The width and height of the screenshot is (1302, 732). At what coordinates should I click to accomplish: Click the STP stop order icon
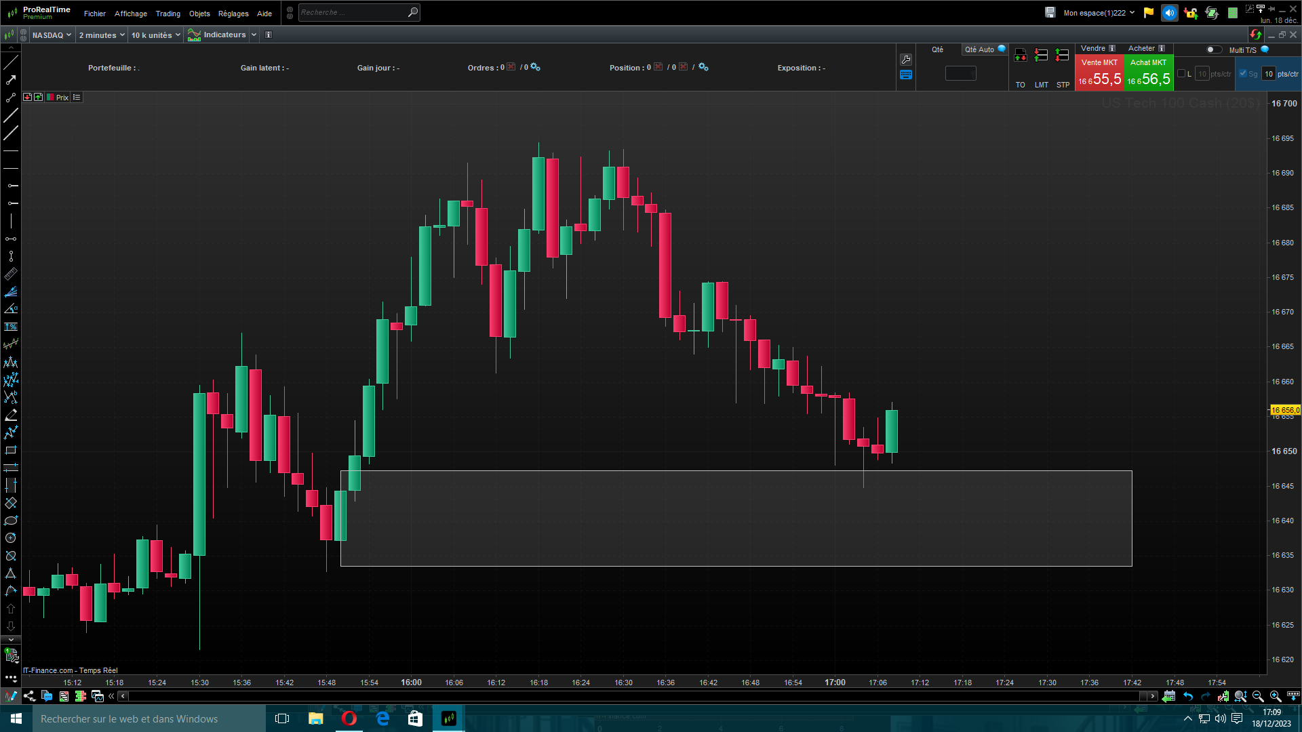coord(1063,56)
